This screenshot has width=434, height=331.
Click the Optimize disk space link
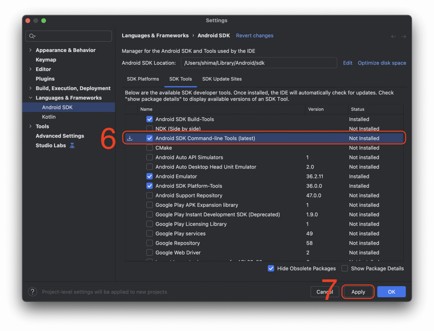[382, 63]
